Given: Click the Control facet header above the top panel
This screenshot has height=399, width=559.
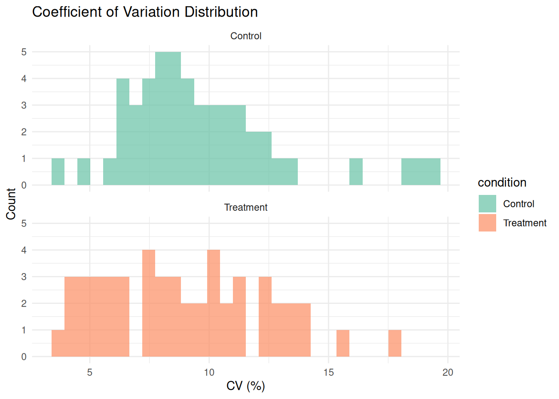Looking at the screenshot, I should [x=246, y=36].
